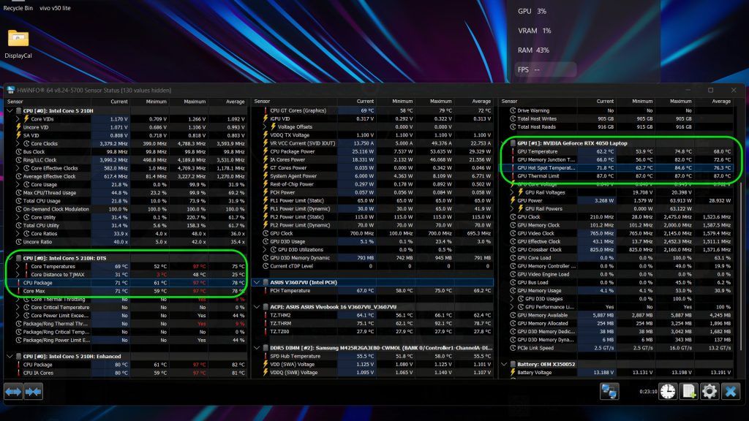Screen dimensions: 749x421
Task: Expand the Core VIDs row
Action: point(18,119)
